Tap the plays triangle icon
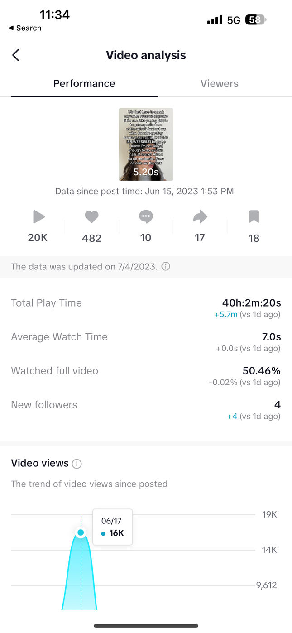The image size is (292, 633). pyautogui.click(x=39, y=217)
